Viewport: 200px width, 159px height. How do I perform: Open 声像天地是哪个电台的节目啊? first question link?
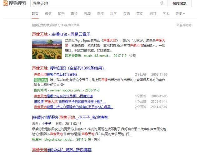pos(56,74)
